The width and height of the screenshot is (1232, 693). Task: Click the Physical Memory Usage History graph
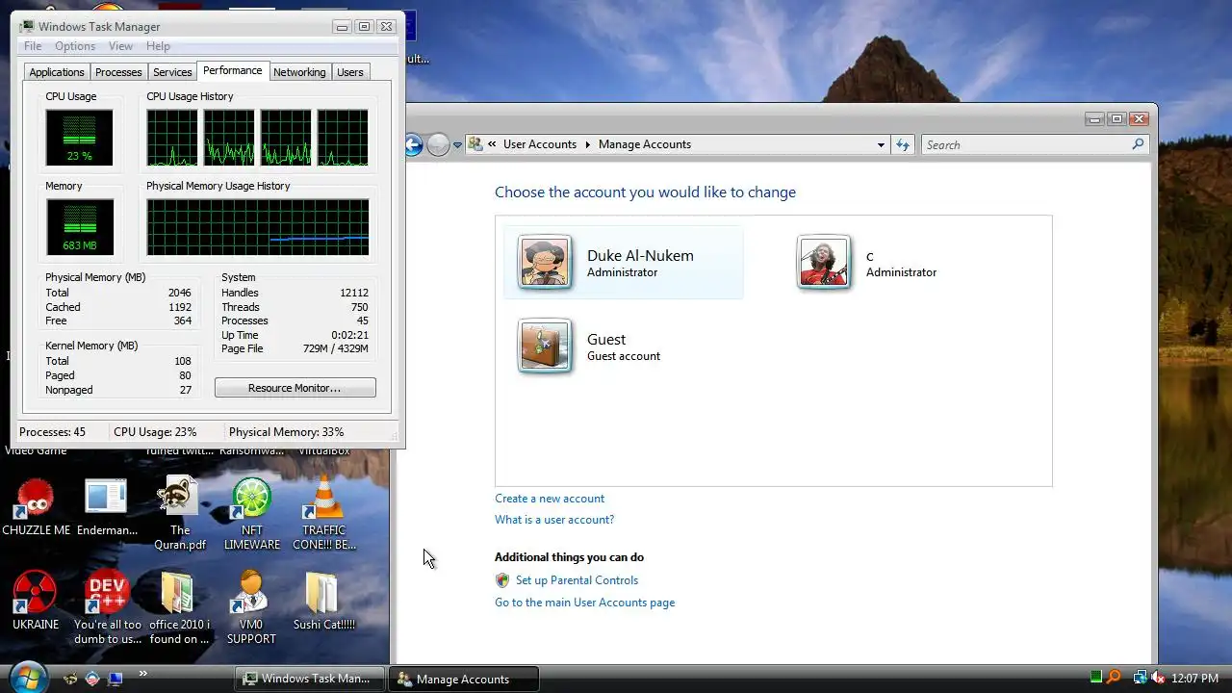(x=257, y=227)
